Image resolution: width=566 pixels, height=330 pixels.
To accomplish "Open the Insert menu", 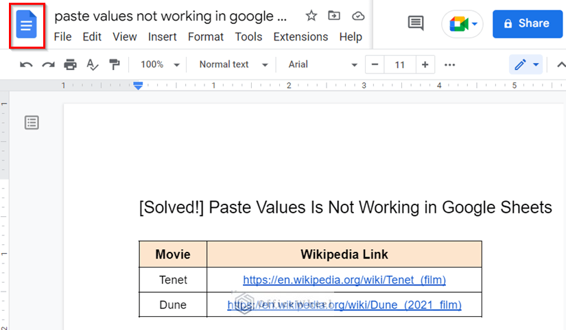I will [x=163, y=37].
